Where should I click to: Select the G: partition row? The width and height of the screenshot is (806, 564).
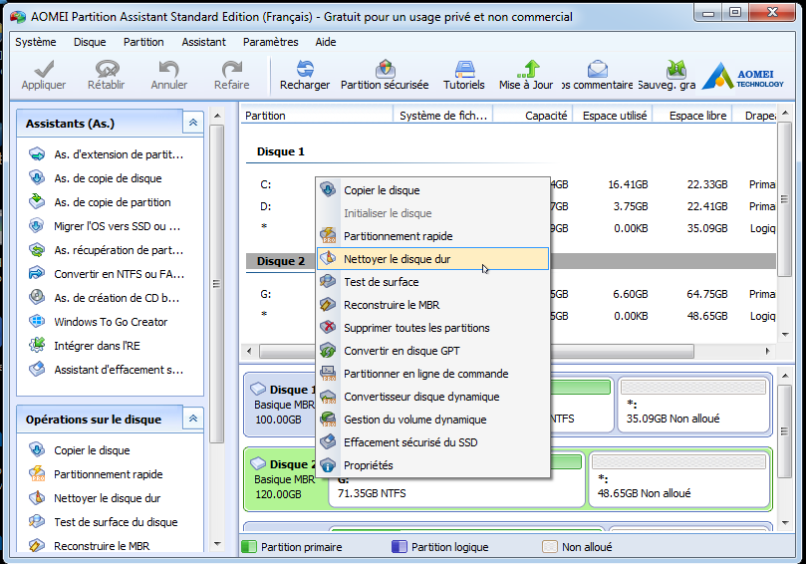[509, 294]
